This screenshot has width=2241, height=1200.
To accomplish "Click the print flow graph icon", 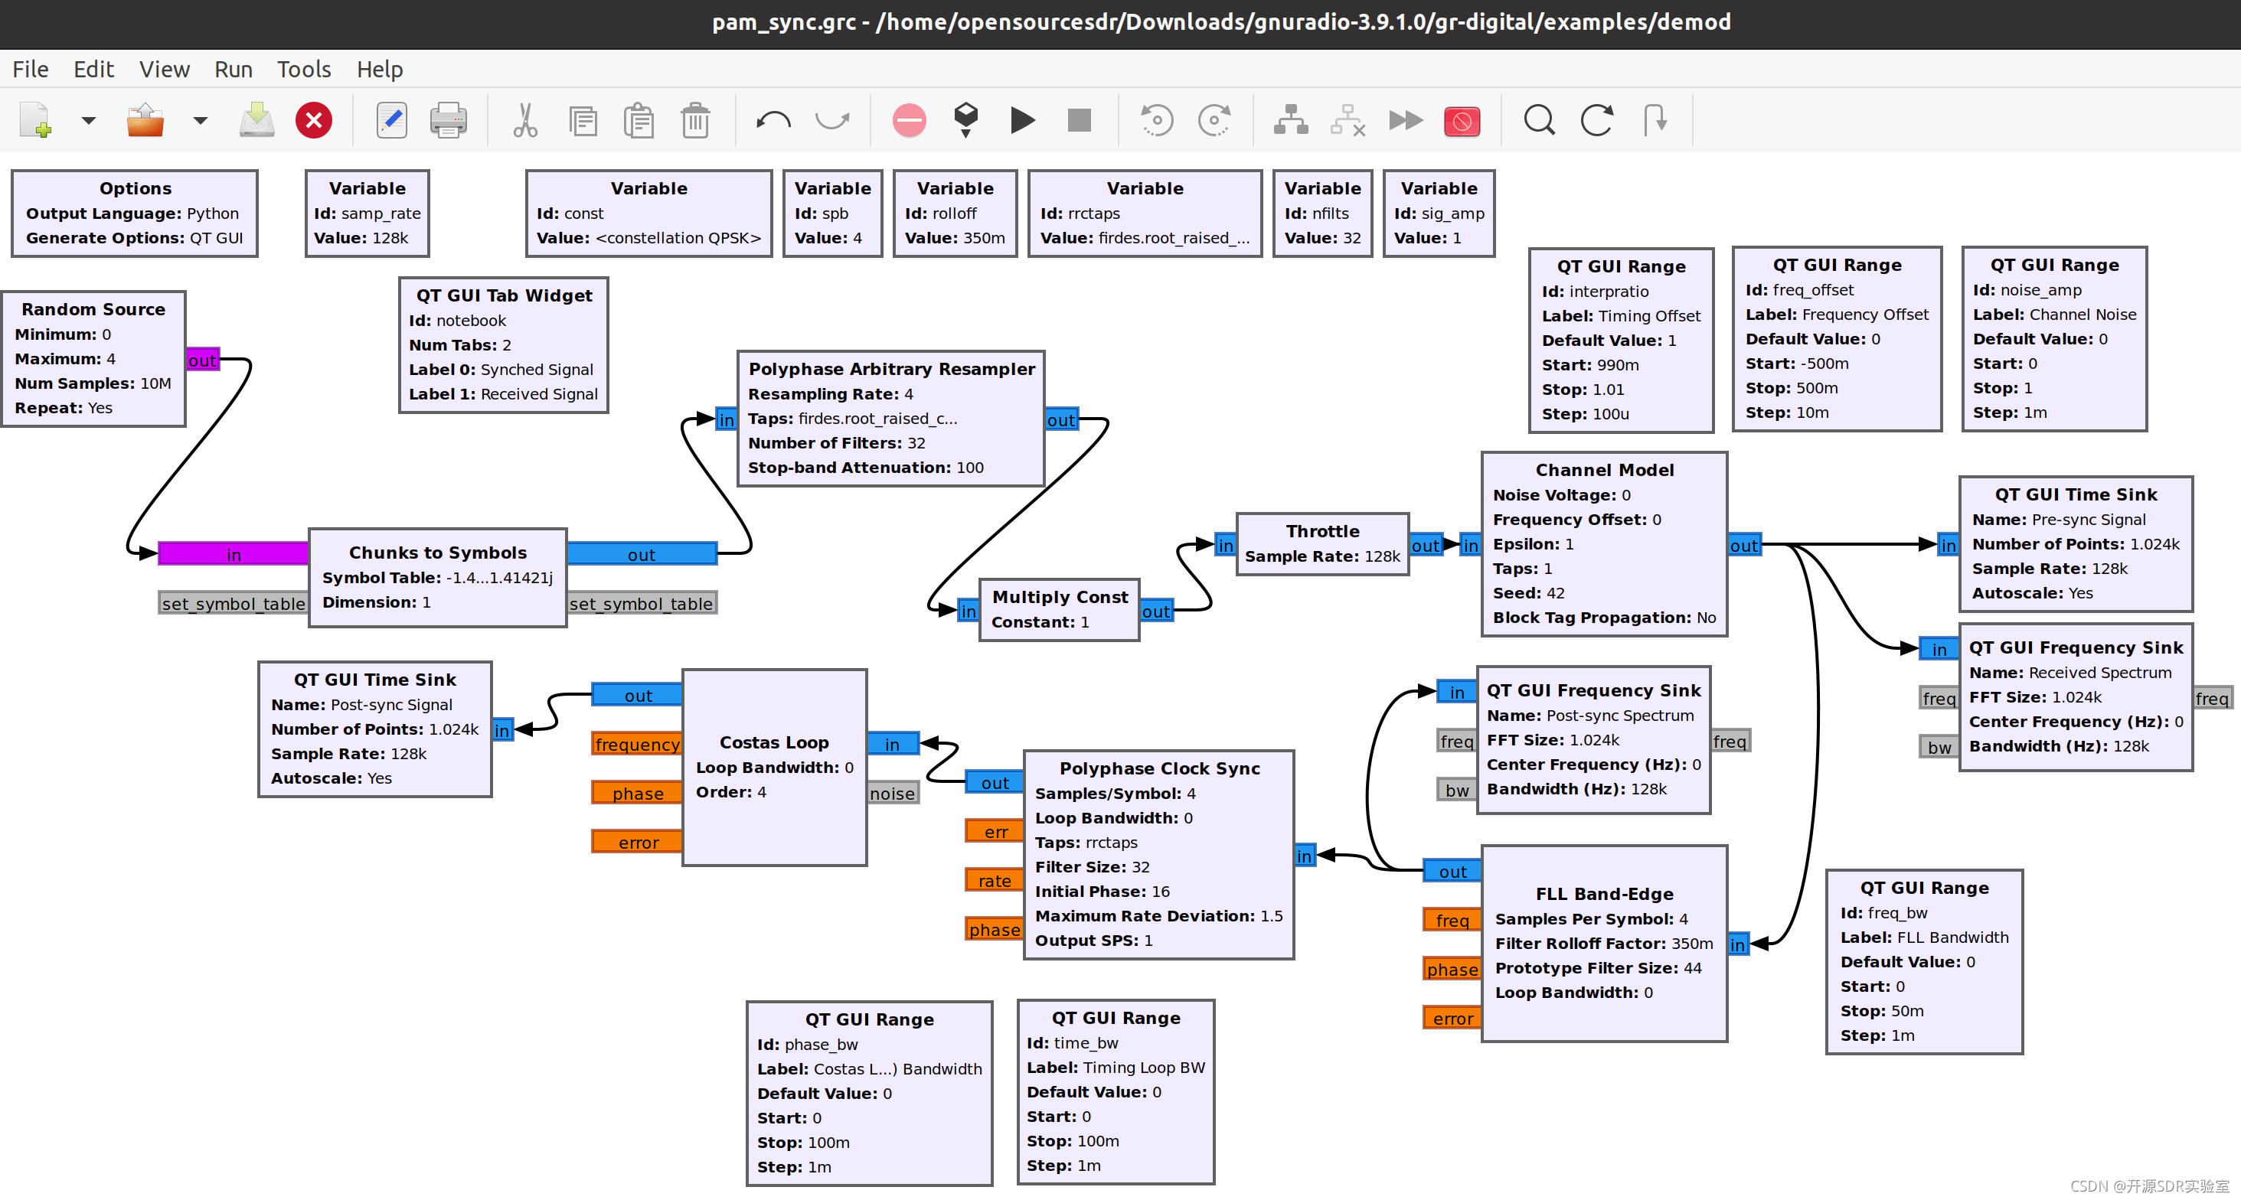I will [448, 120].
